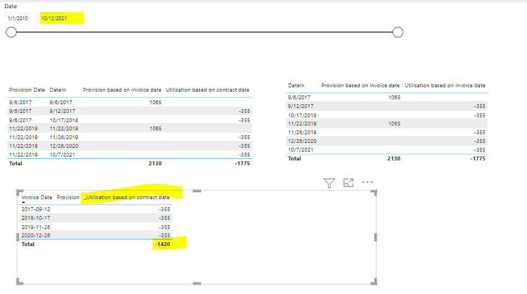
Task: Click the Date slicer title
Action: click(10, 6)
